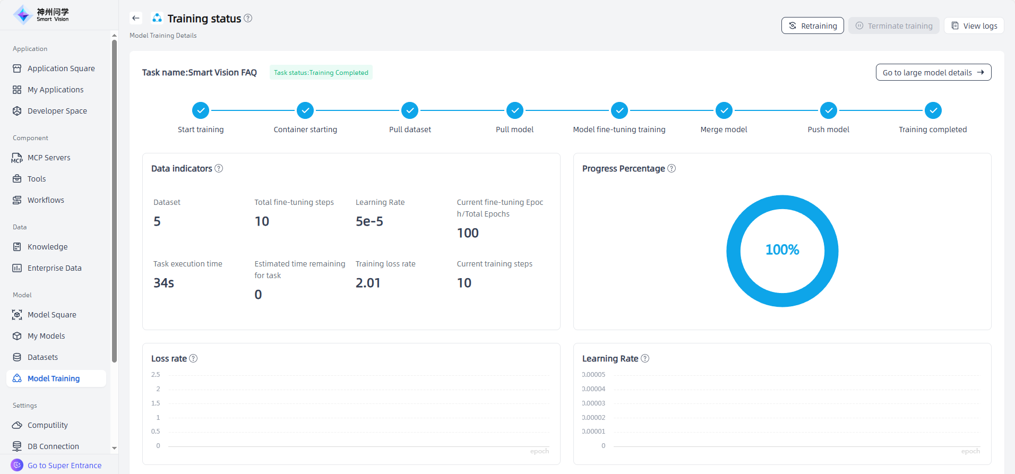
Task: Open MCP Servers in sidebar
Action: pyautogui.click(x=49, y=158)
